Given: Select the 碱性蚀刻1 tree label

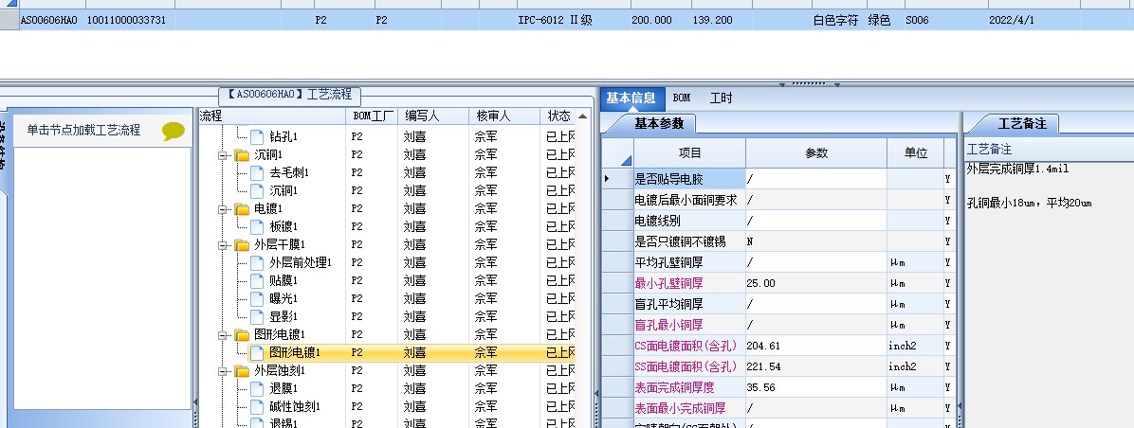Looking at the screenshot, I should point(294,407).
